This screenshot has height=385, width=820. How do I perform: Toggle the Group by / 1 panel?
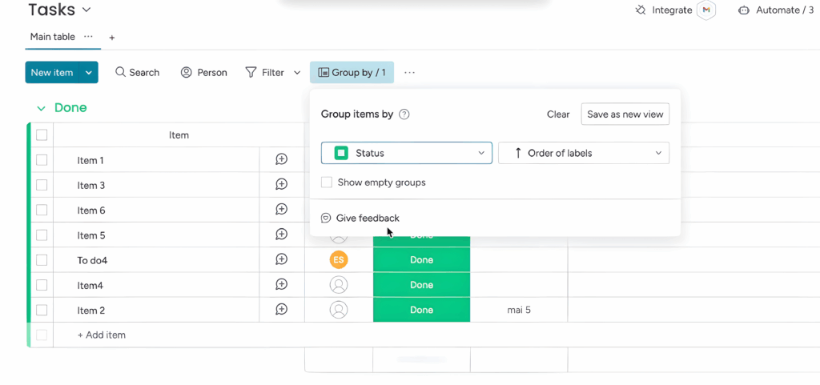[352, 73]
